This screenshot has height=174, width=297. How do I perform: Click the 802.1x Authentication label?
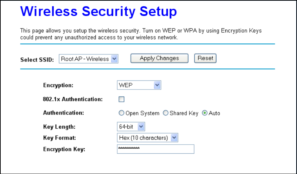73,99
